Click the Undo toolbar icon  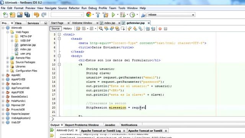[x=36, y=15]
